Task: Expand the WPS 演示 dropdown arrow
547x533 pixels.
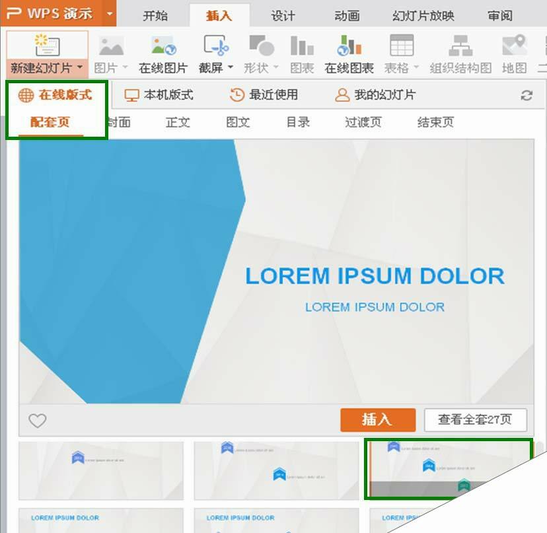Action: pos(110,14)
